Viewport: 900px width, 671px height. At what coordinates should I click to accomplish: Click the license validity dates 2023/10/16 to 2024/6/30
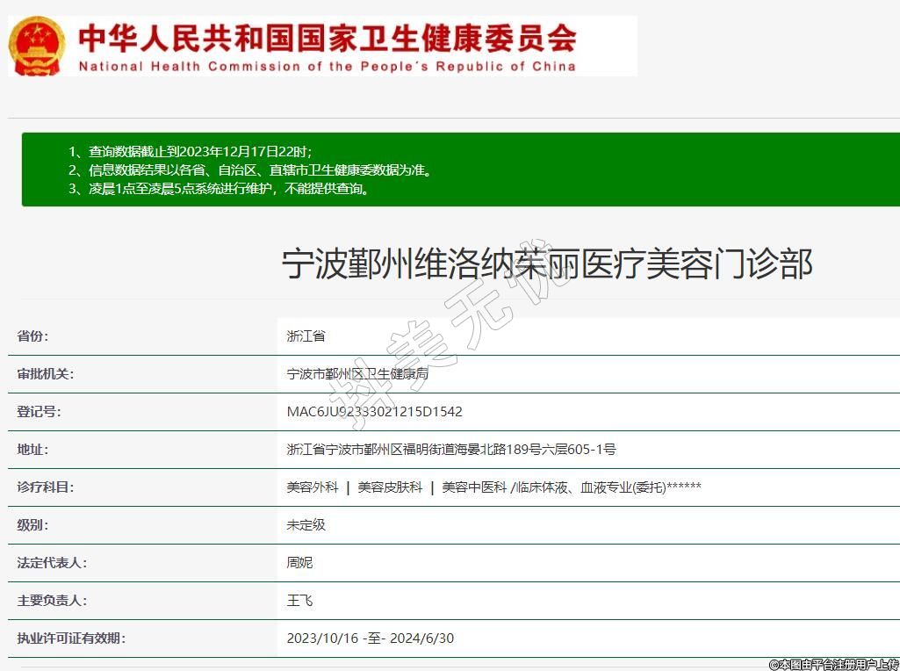[370, 639]
